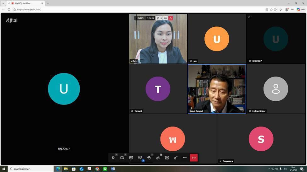Viewport: 307px width, 172px height.
Task: Open the participants list in toolbar
Action: pyautogui.click(x=158, y=158)
